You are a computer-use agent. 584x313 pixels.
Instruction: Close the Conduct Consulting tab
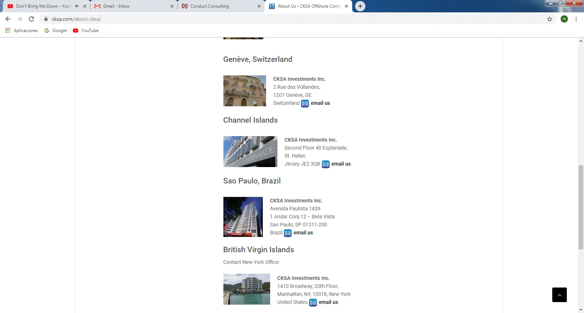259,6
